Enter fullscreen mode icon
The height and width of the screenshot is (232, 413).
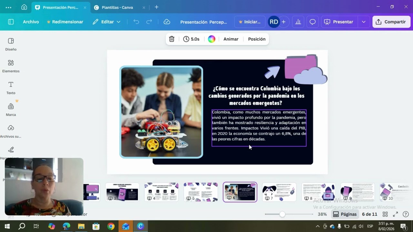(395, 214)
